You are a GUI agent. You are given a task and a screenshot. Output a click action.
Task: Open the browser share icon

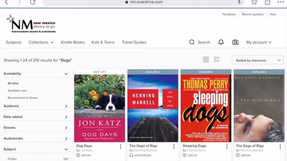click(x=267, y=2)
